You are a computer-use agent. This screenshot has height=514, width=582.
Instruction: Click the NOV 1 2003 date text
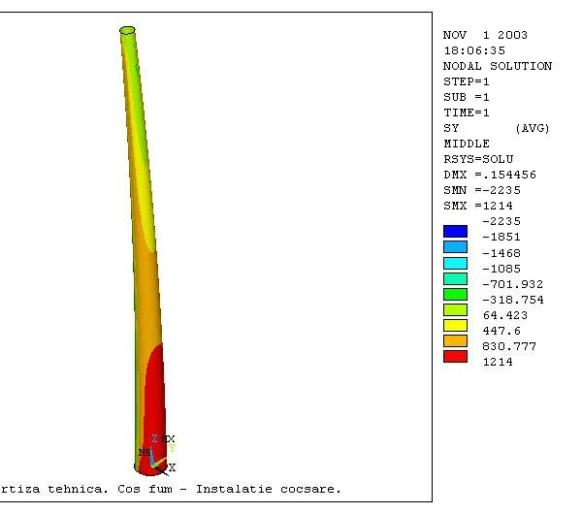coord(485,35)
